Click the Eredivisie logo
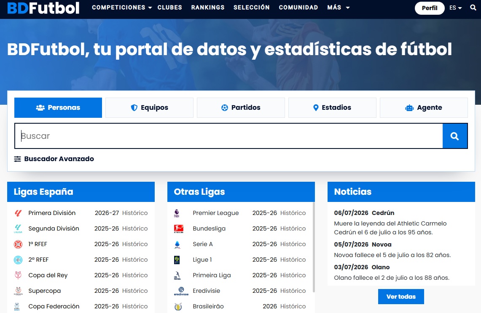The height and width of the screenshot is (313, 481). pos(181,291)
